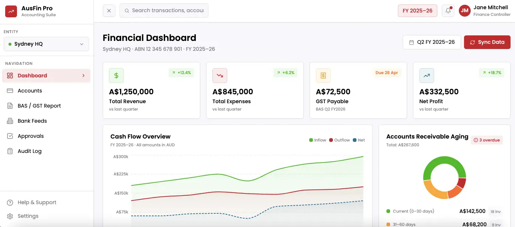515x227 pixels.
Task: Open the notifications bell
Action: coord(448,11)
